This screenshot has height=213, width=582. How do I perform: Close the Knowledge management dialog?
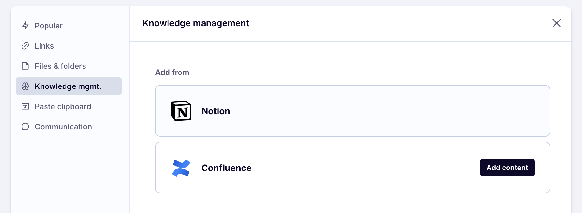tap(556, 23)
